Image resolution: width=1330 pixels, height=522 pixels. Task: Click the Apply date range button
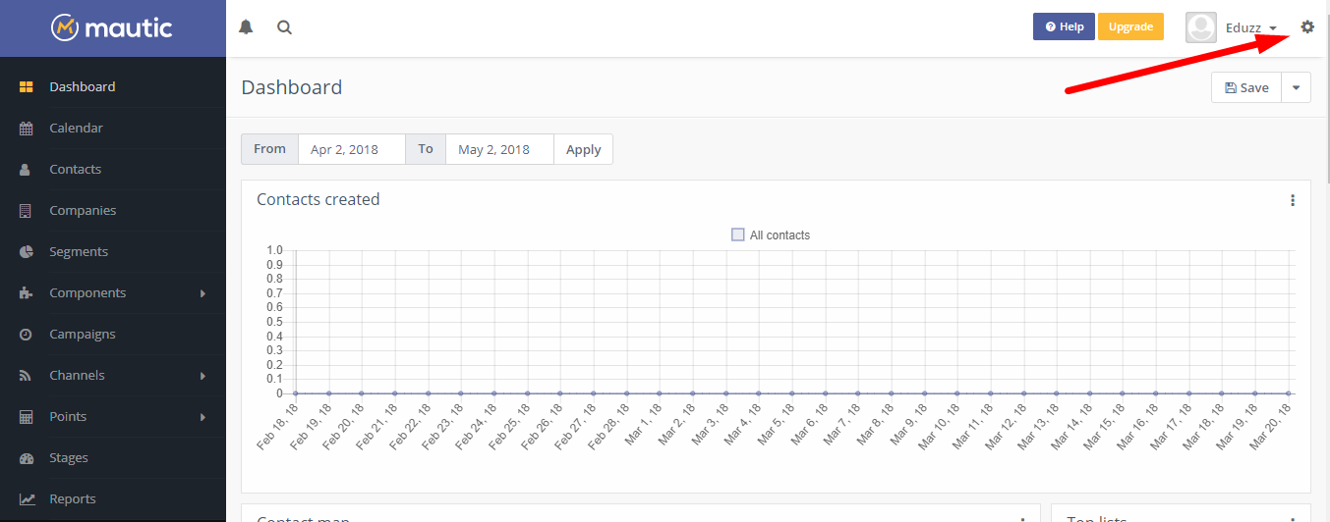(583, 149)
